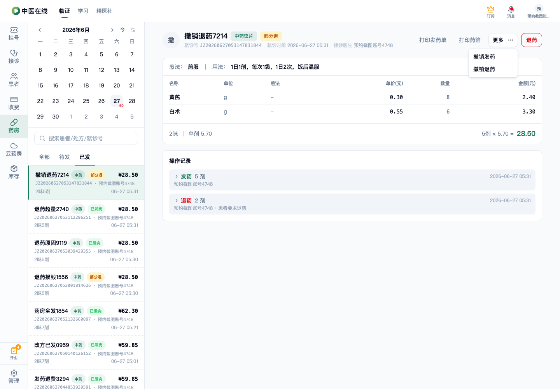Open prescription 退药原因9119 in list

[x=86, y=251]
